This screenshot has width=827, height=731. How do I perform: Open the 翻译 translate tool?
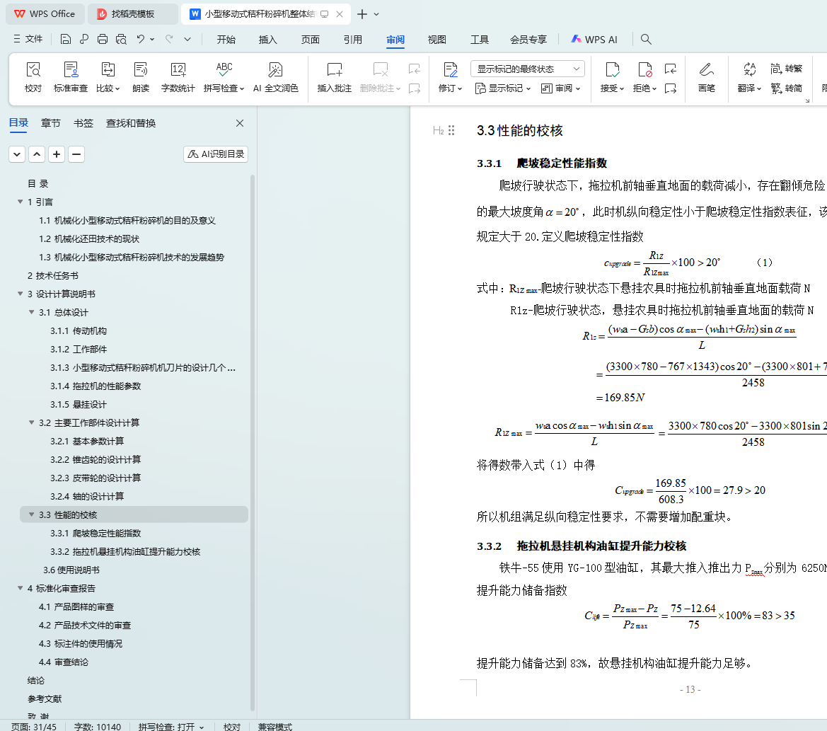click(749, 77)
